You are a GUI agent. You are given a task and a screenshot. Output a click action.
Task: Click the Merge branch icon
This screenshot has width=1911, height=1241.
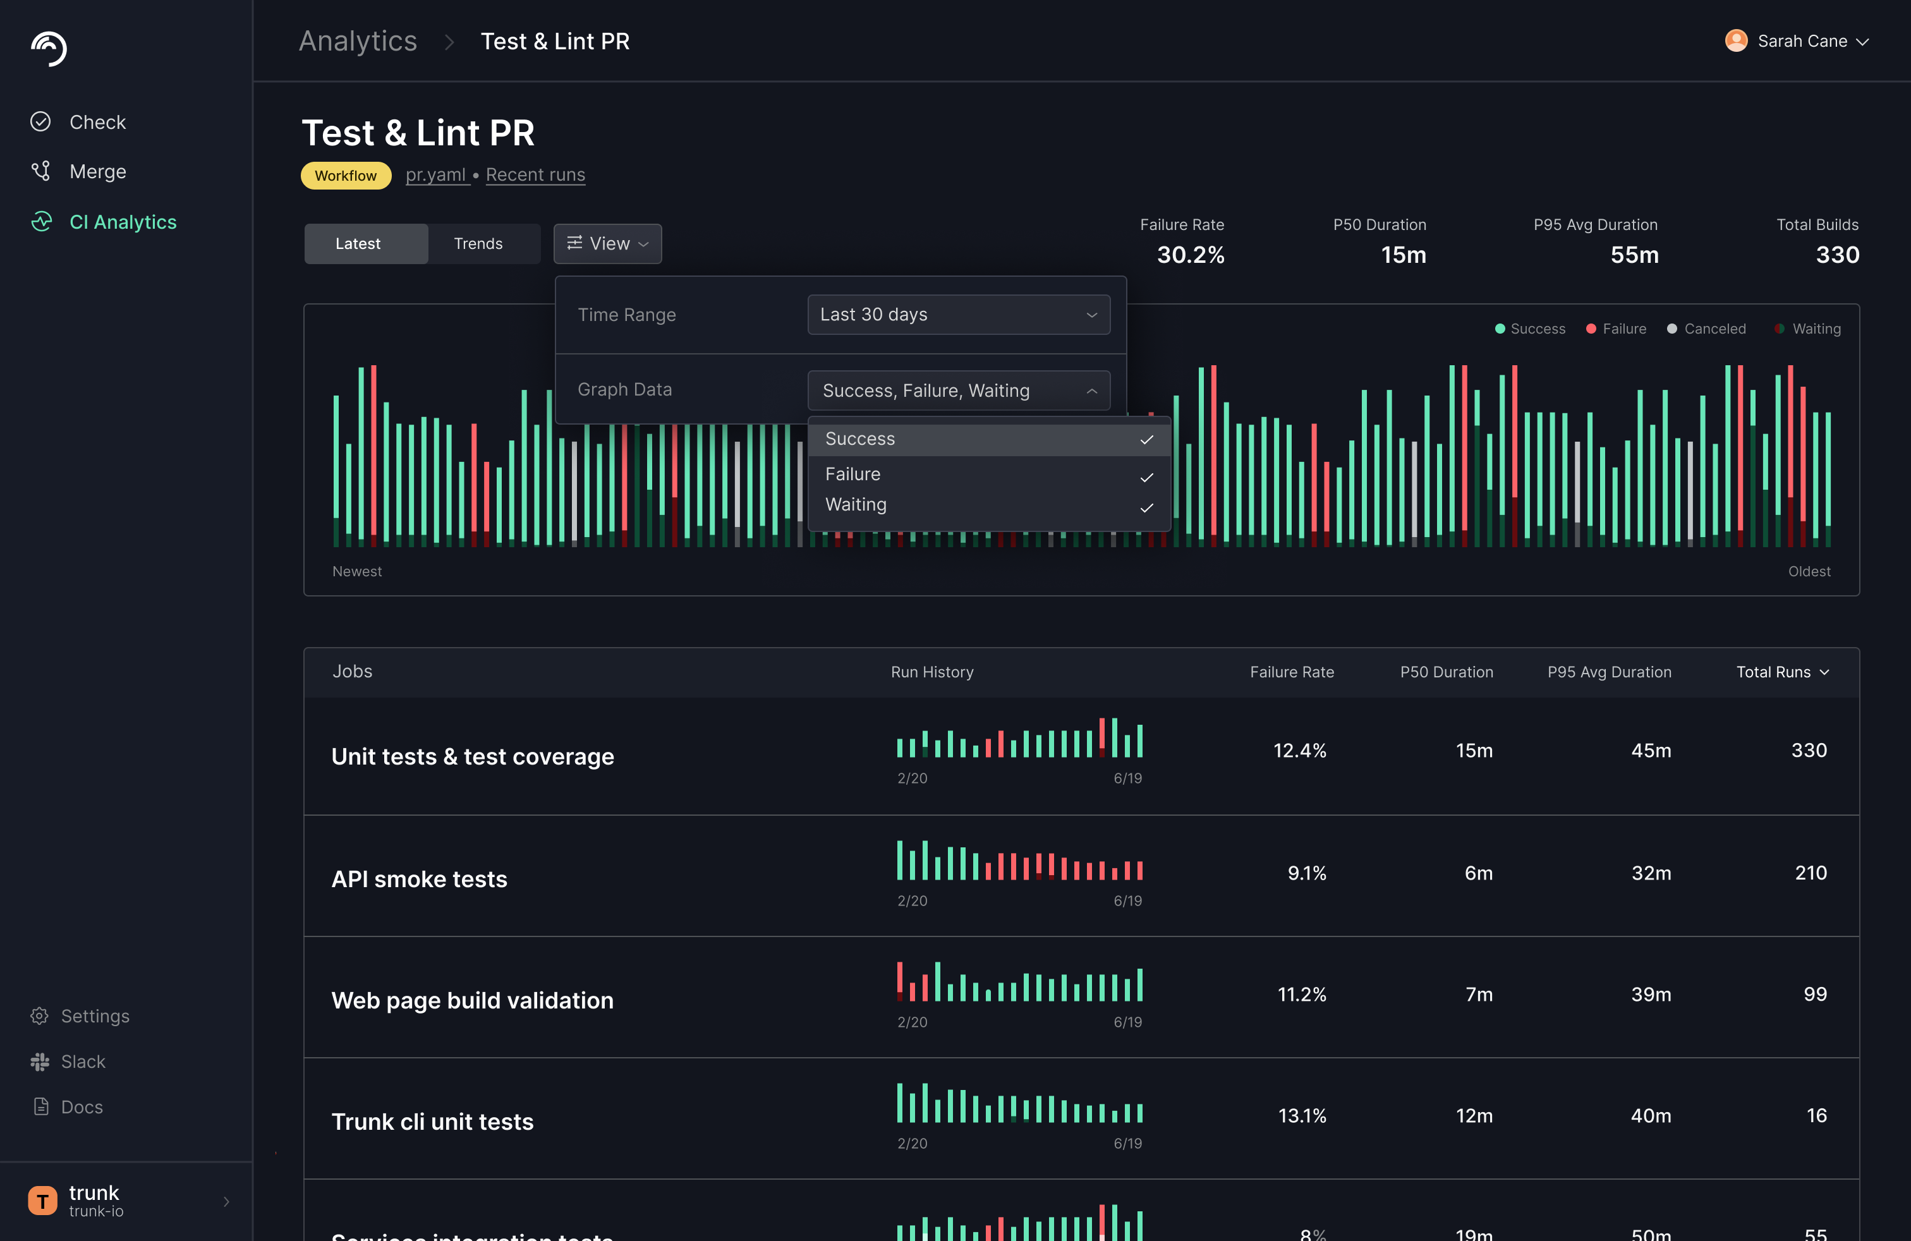coord(40,172)
